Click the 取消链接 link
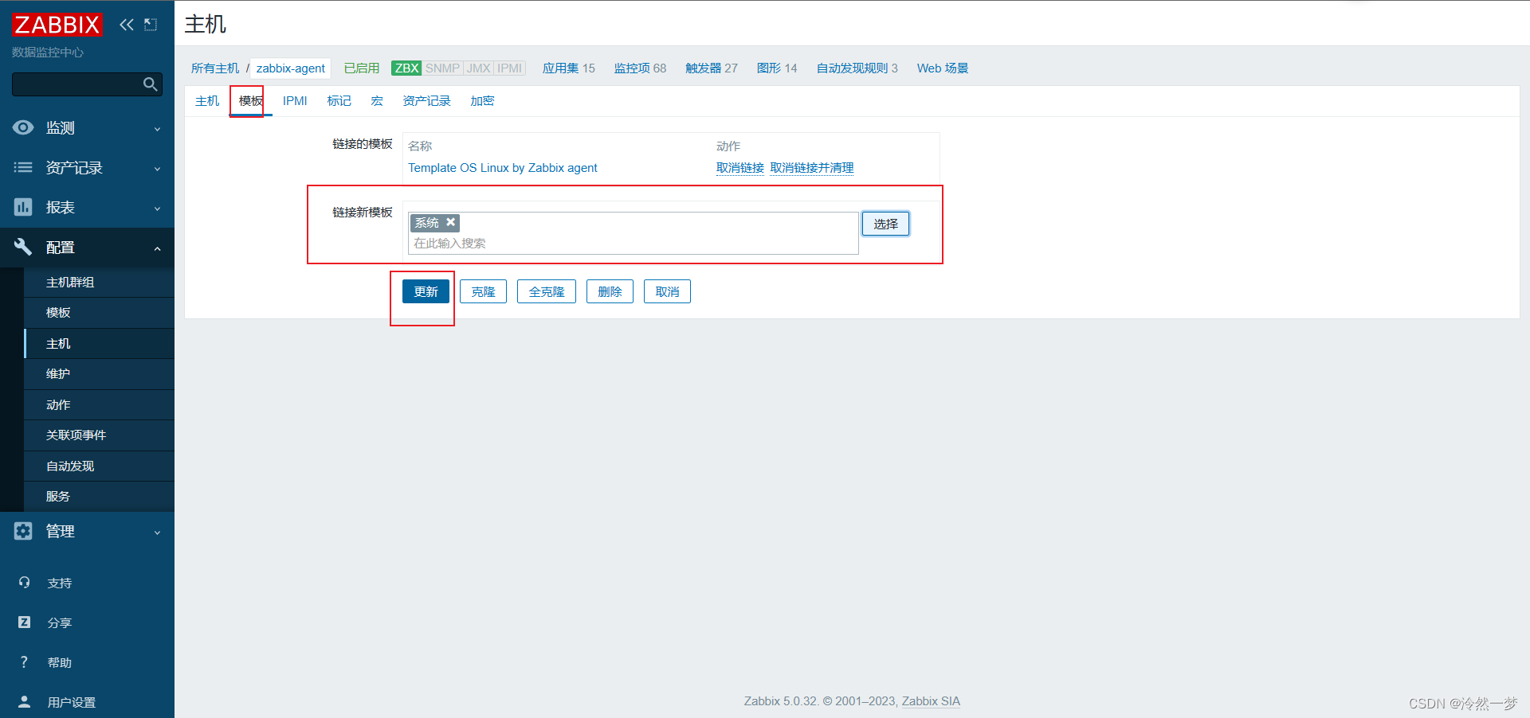Image resolution: width=1530 pixels, height=718 pixels. click(x=740, y=168)
